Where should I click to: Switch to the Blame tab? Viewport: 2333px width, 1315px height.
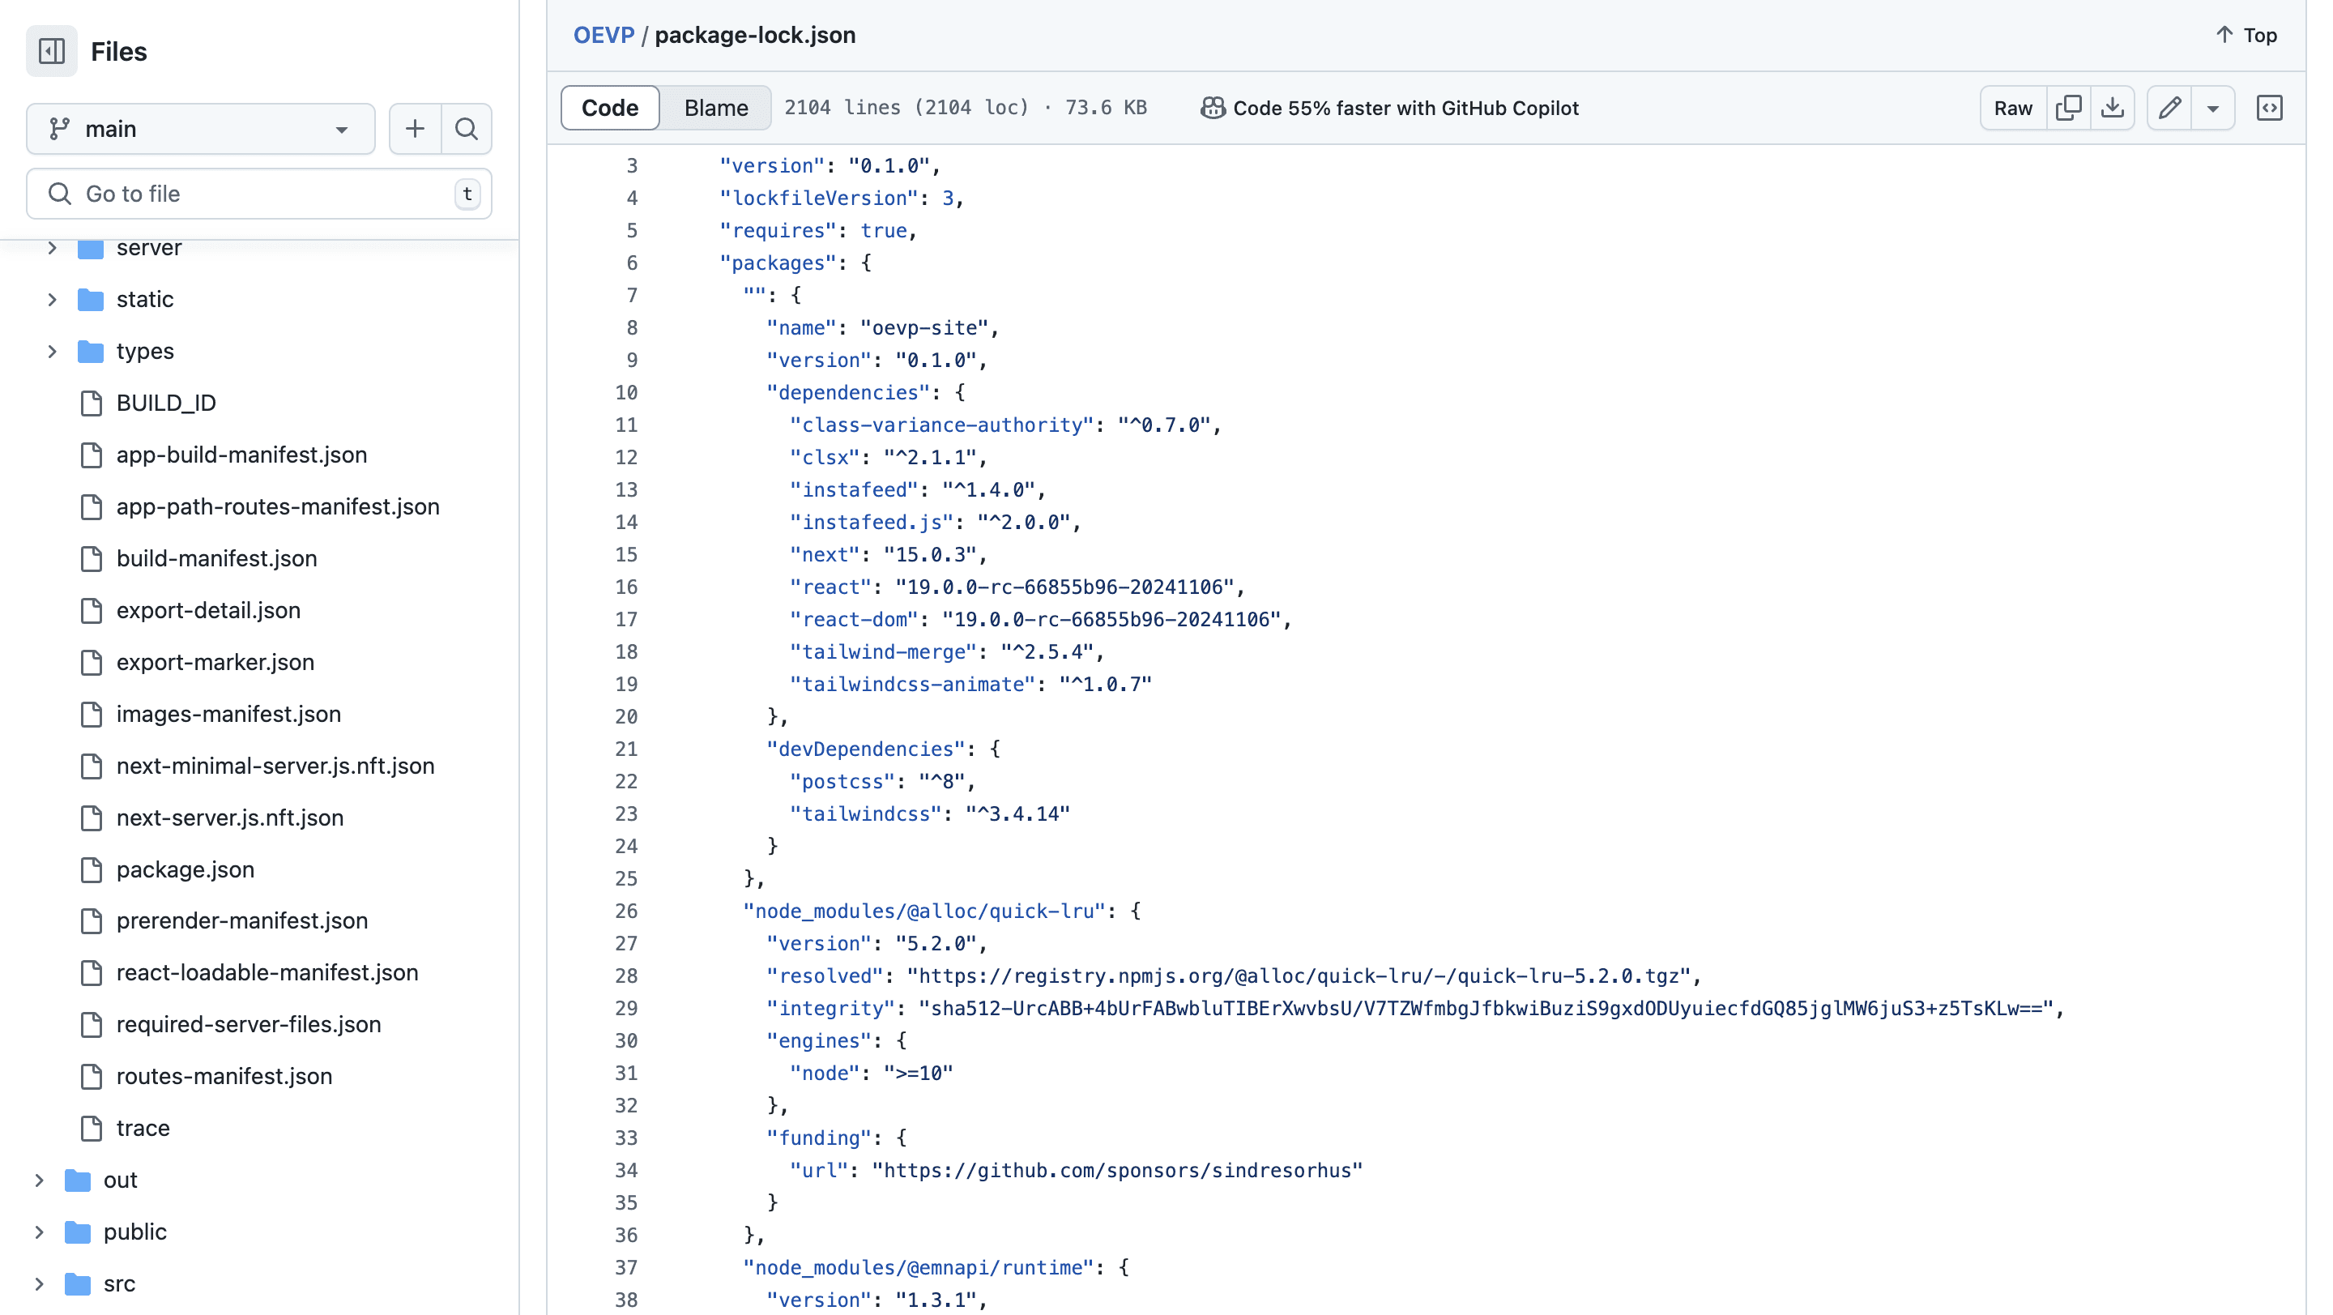[x=715, y=108]
